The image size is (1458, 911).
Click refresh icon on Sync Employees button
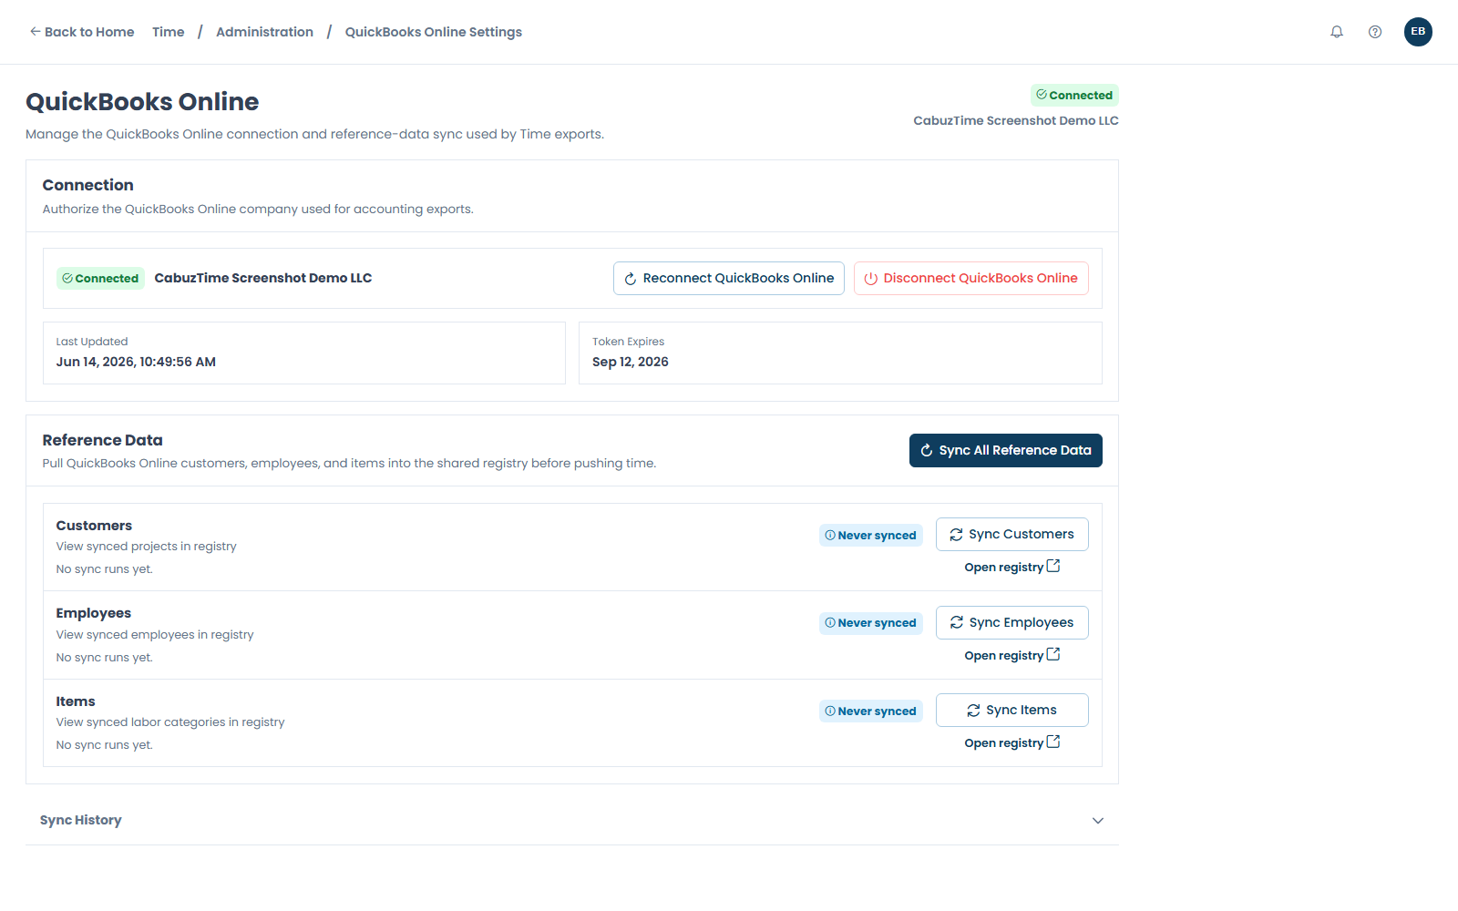[957, 622]
